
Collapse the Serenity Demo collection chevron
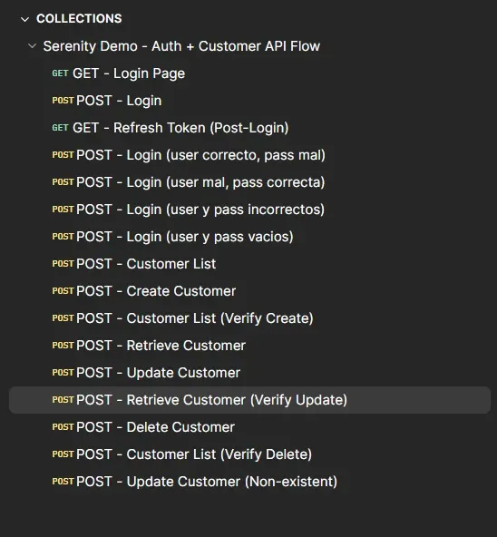tap(33, 45)
